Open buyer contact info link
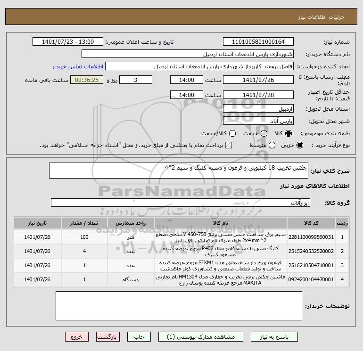The image size is (363, 351). (x=78, y=66)
